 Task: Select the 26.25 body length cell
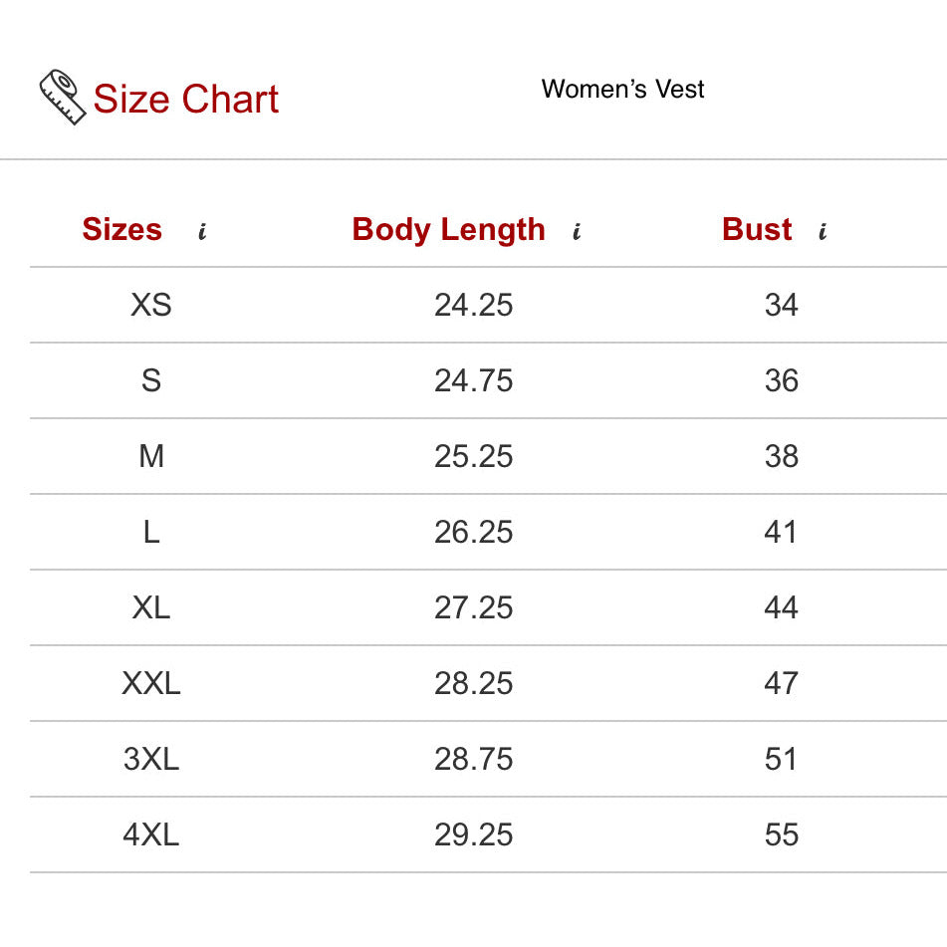coord(473,532)
